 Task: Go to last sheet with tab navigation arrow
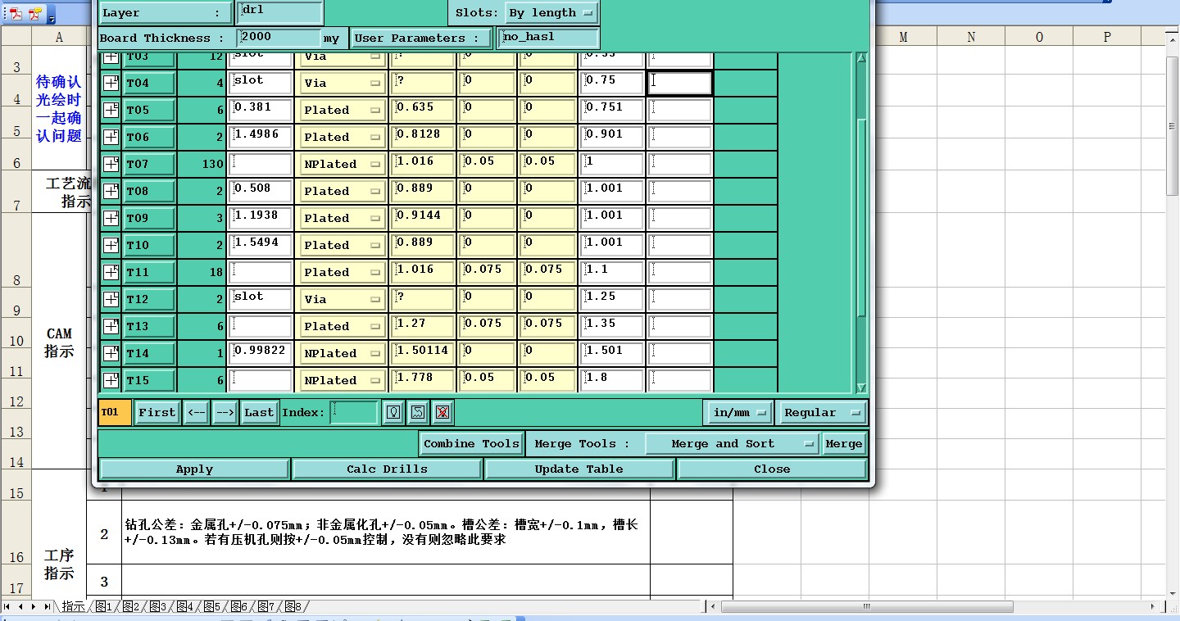tap(47, 606)
